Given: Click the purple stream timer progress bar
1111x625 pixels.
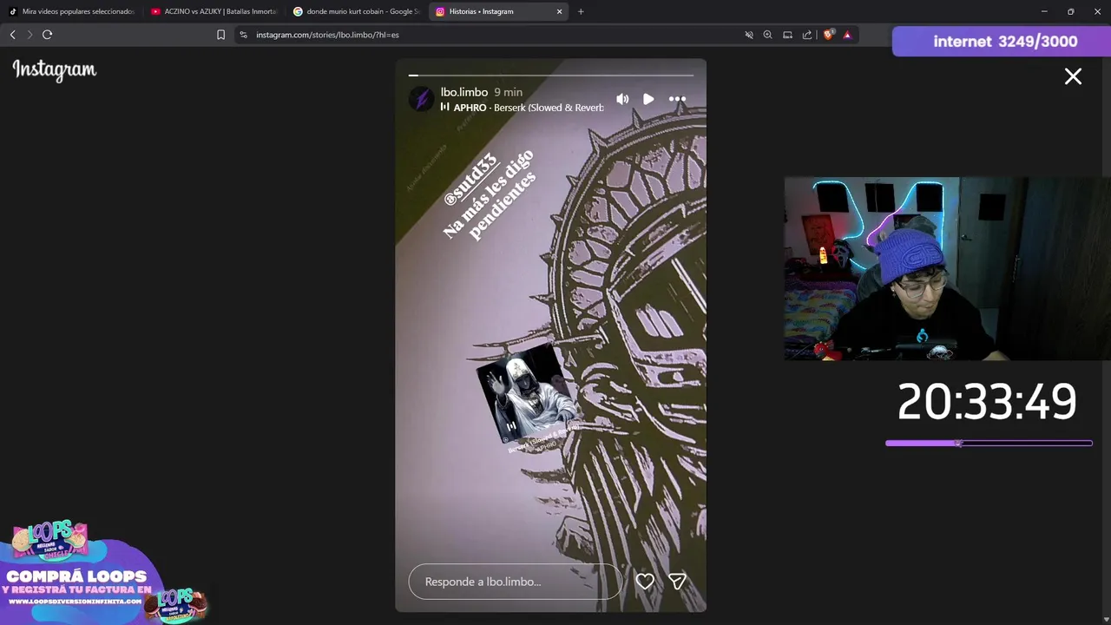Looking at the screenshot, I should pyautogui.click(x=989, y=444).
